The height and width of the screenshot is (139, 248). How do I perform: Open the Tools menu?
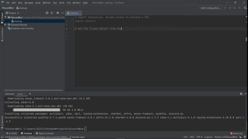62,3
